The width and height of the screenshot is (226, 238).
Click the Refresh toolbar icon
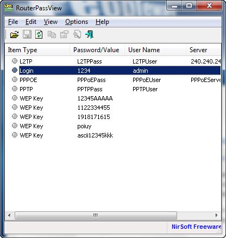click(x=39, y=34)
